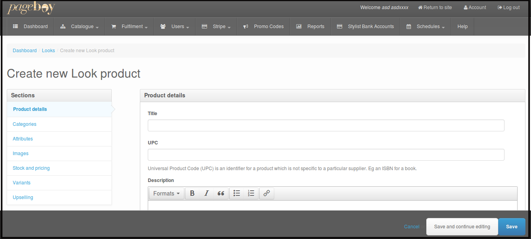Open the Stock and pricing section
This screenshot has height=239, width=531.
coord(59,168)
